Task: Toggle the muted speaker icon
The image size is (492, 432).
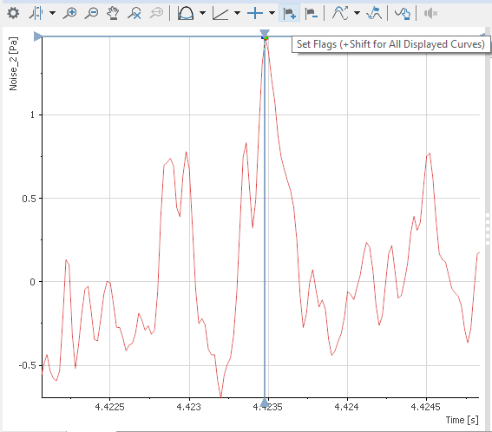Action: [x=430, y=13]
